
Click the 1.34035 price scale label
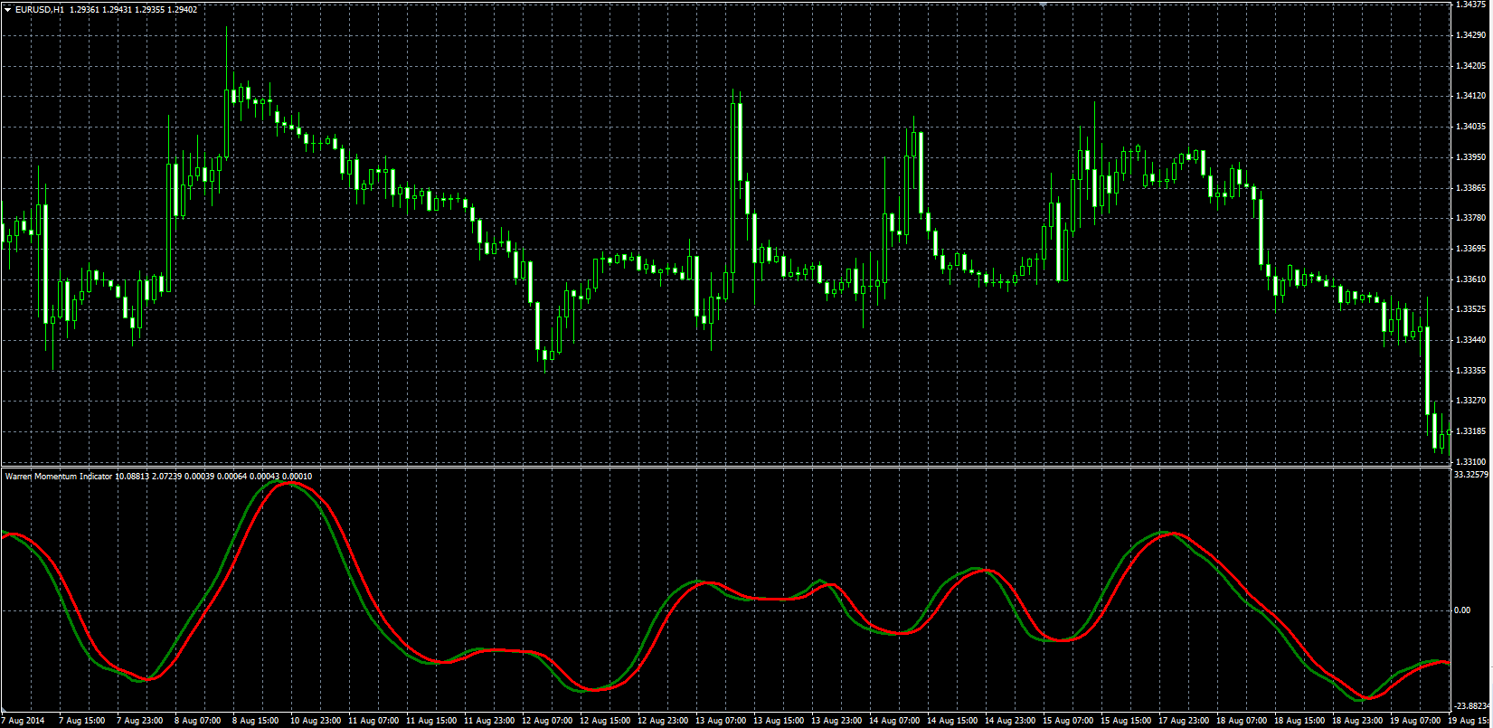point(1470,127)
